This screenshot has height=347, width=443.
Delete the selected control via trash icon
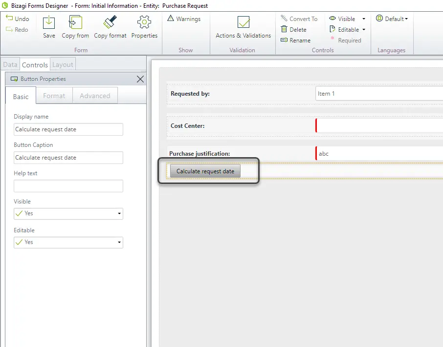284,29
